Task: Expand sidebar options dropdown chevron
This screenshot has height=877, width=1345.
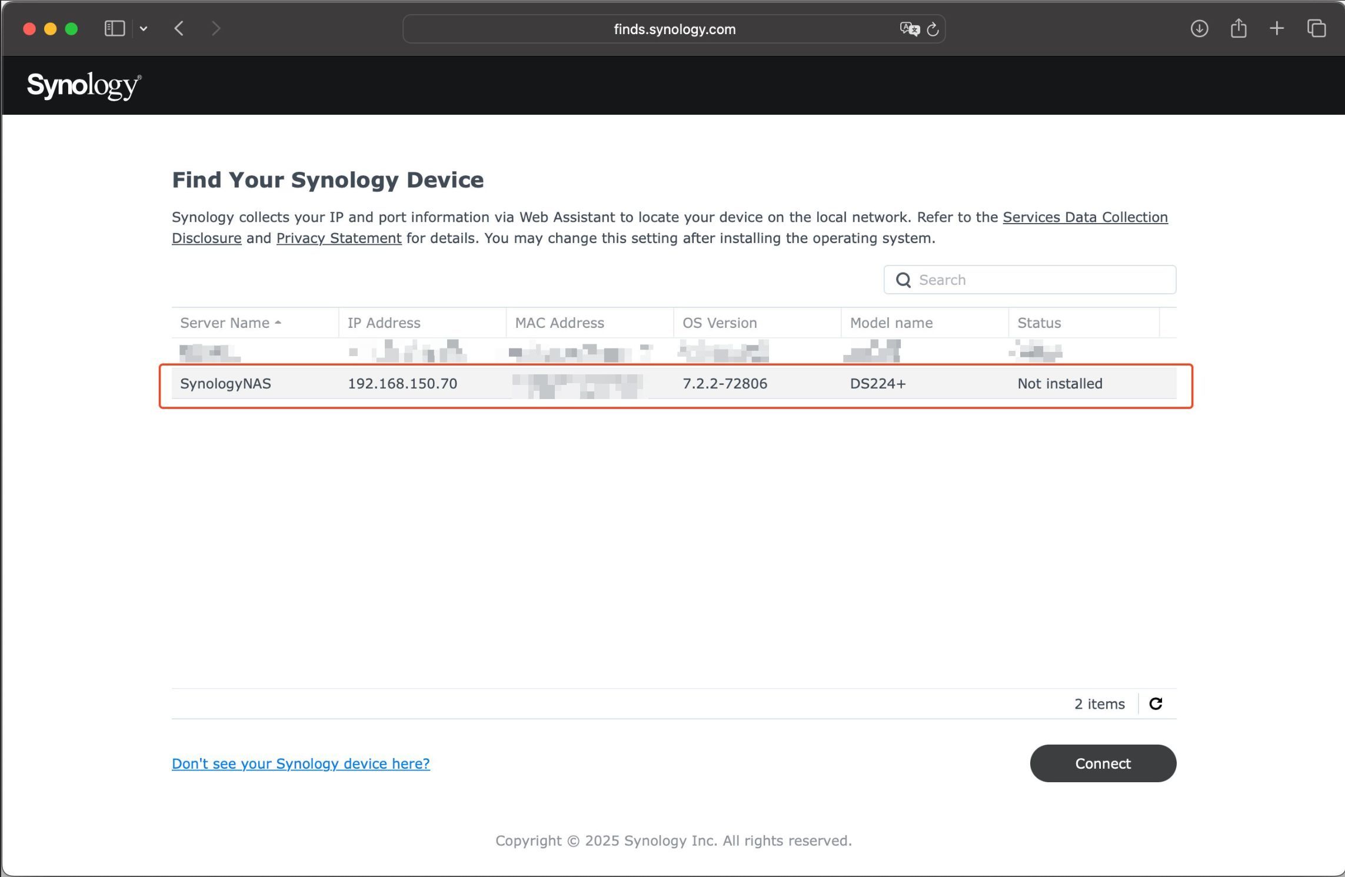Action: coord(144,29)
